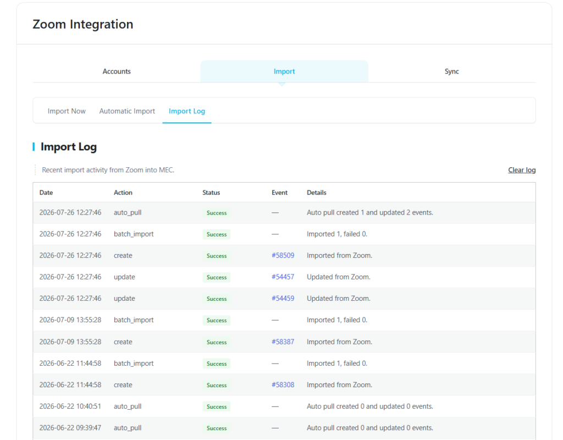Image resolution: width=563 pixels, height=440 pixels.
Task: Click the Status column header
Action: [x=211, y=193]
